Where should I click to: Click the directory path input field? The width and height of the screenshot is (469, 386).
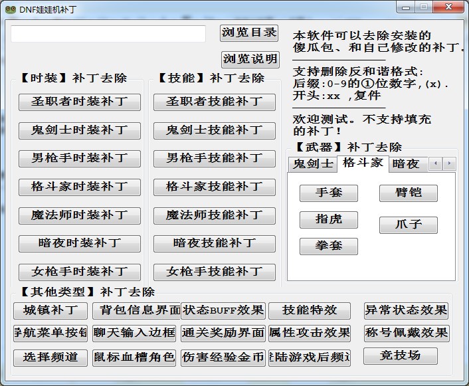click(108, 34)
